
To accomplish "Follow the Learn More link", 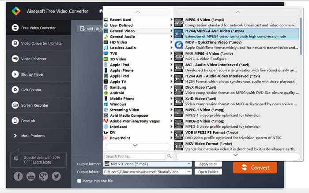I will pyautogui.click(x=42, y=162).
